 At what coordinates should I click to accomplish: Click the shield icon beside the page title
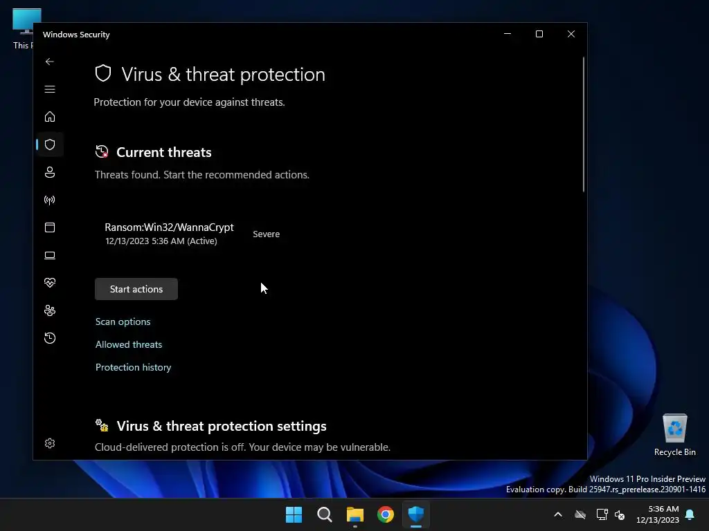103,73
